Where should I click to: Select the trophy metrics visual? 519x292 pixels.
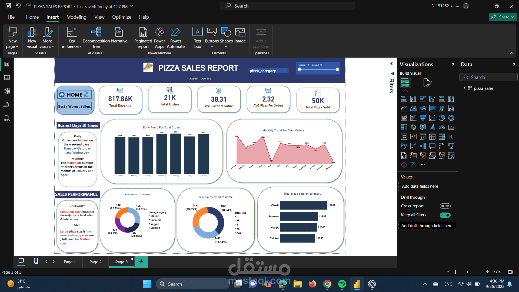tap(451, 146)
